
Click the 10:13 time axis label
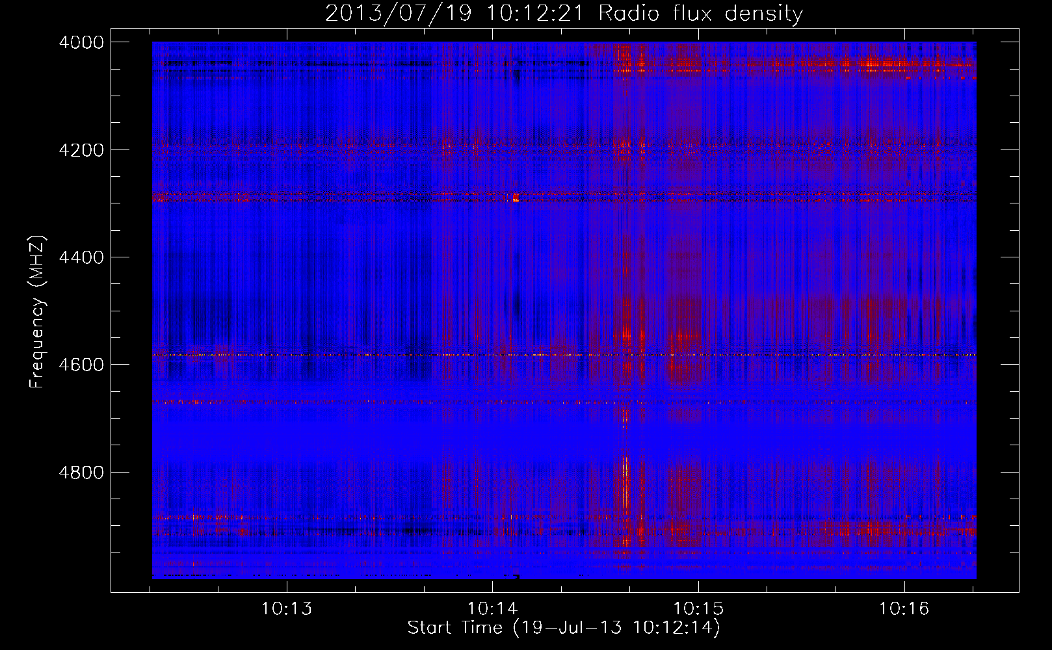click(287, 609)
